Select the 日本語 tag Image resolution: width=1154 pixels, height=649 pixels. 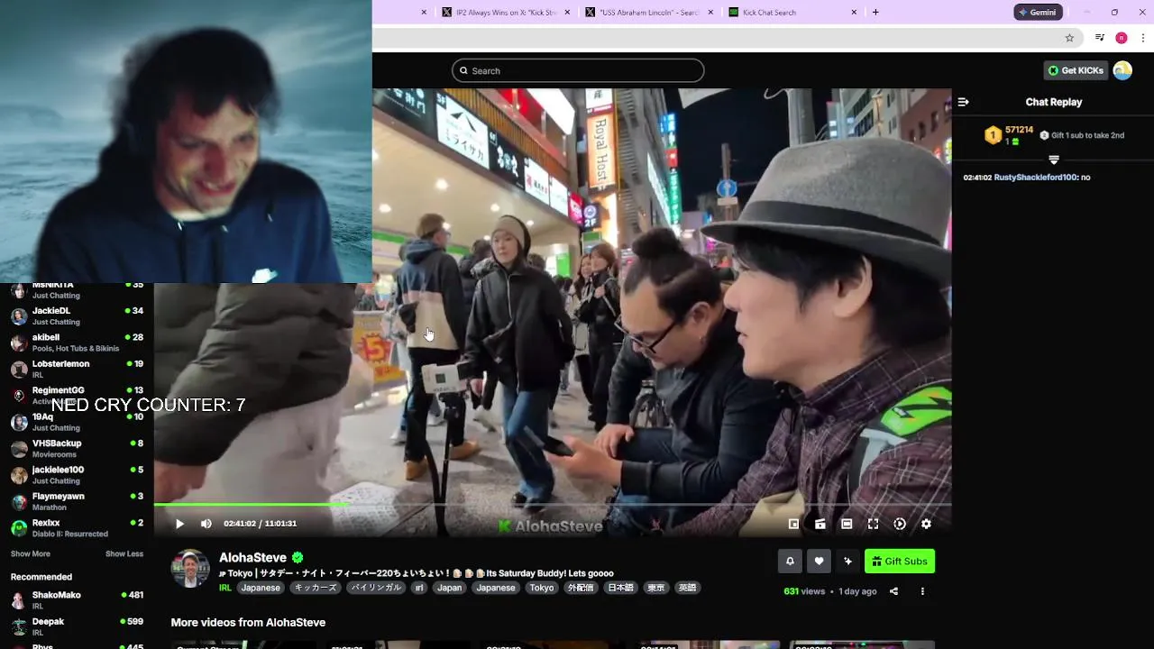coord(620,588)
